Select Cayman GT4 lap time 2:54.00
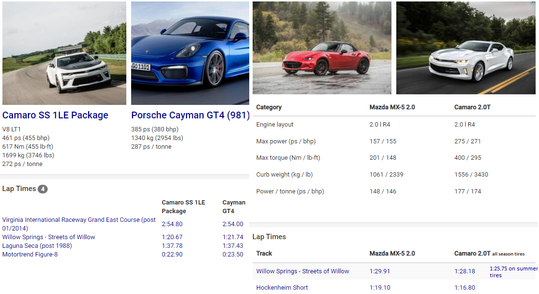 click(233, 224)
